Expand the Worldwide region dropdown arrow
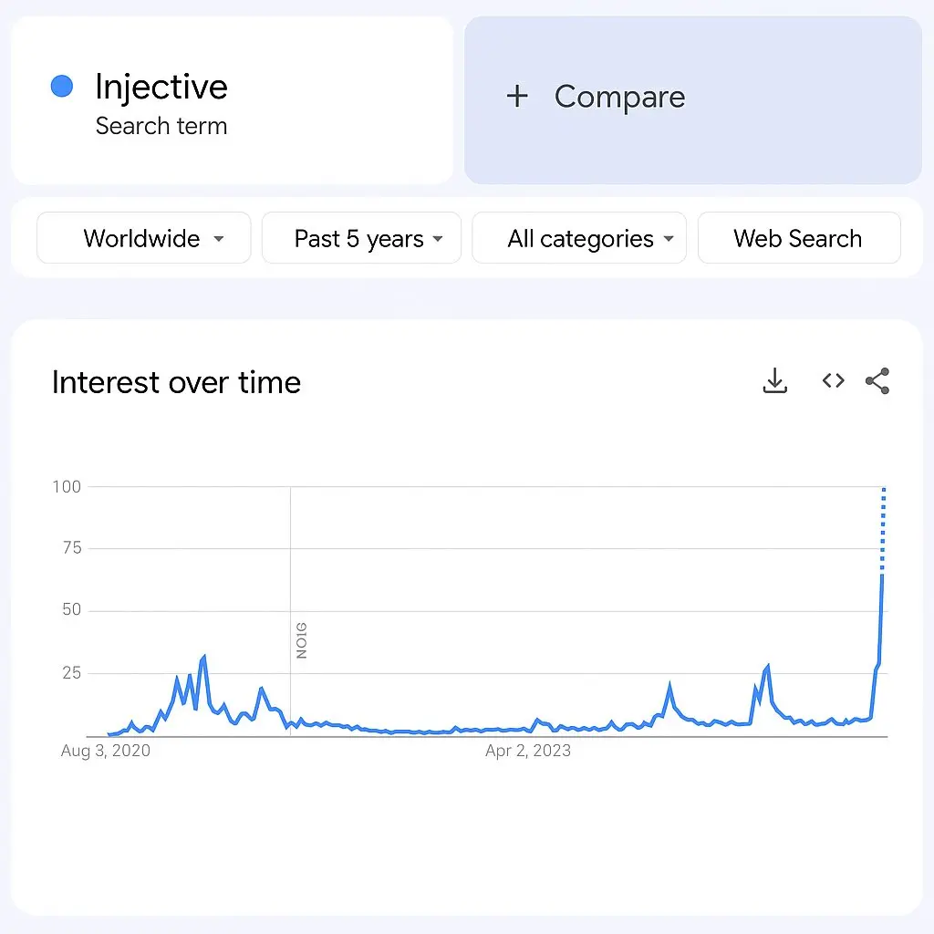934x934 pixels. [219, 239]
